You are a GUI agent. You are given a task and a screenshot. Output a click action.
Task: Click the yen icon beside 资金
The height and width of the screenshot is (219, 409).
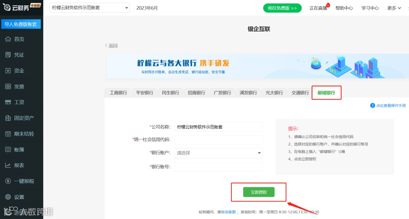[x=8, y=70]
